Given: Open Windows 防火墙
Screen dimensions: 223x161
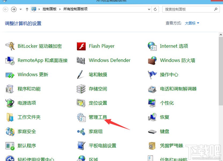Looking at the screenshot, I should coord(178,60).
